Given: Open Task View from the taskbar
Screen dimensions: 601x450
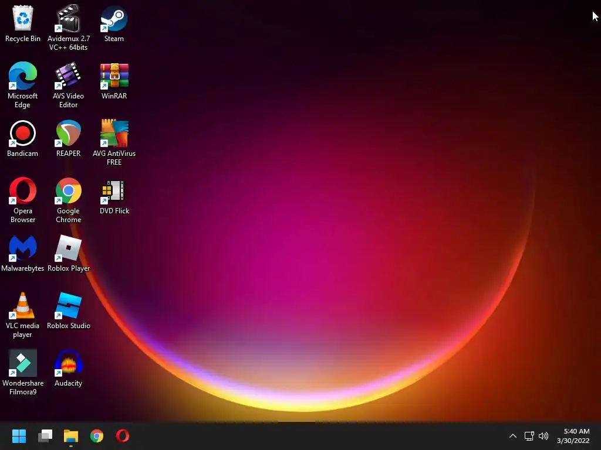Looking at the screenshot, I should (x=45, y=436).
